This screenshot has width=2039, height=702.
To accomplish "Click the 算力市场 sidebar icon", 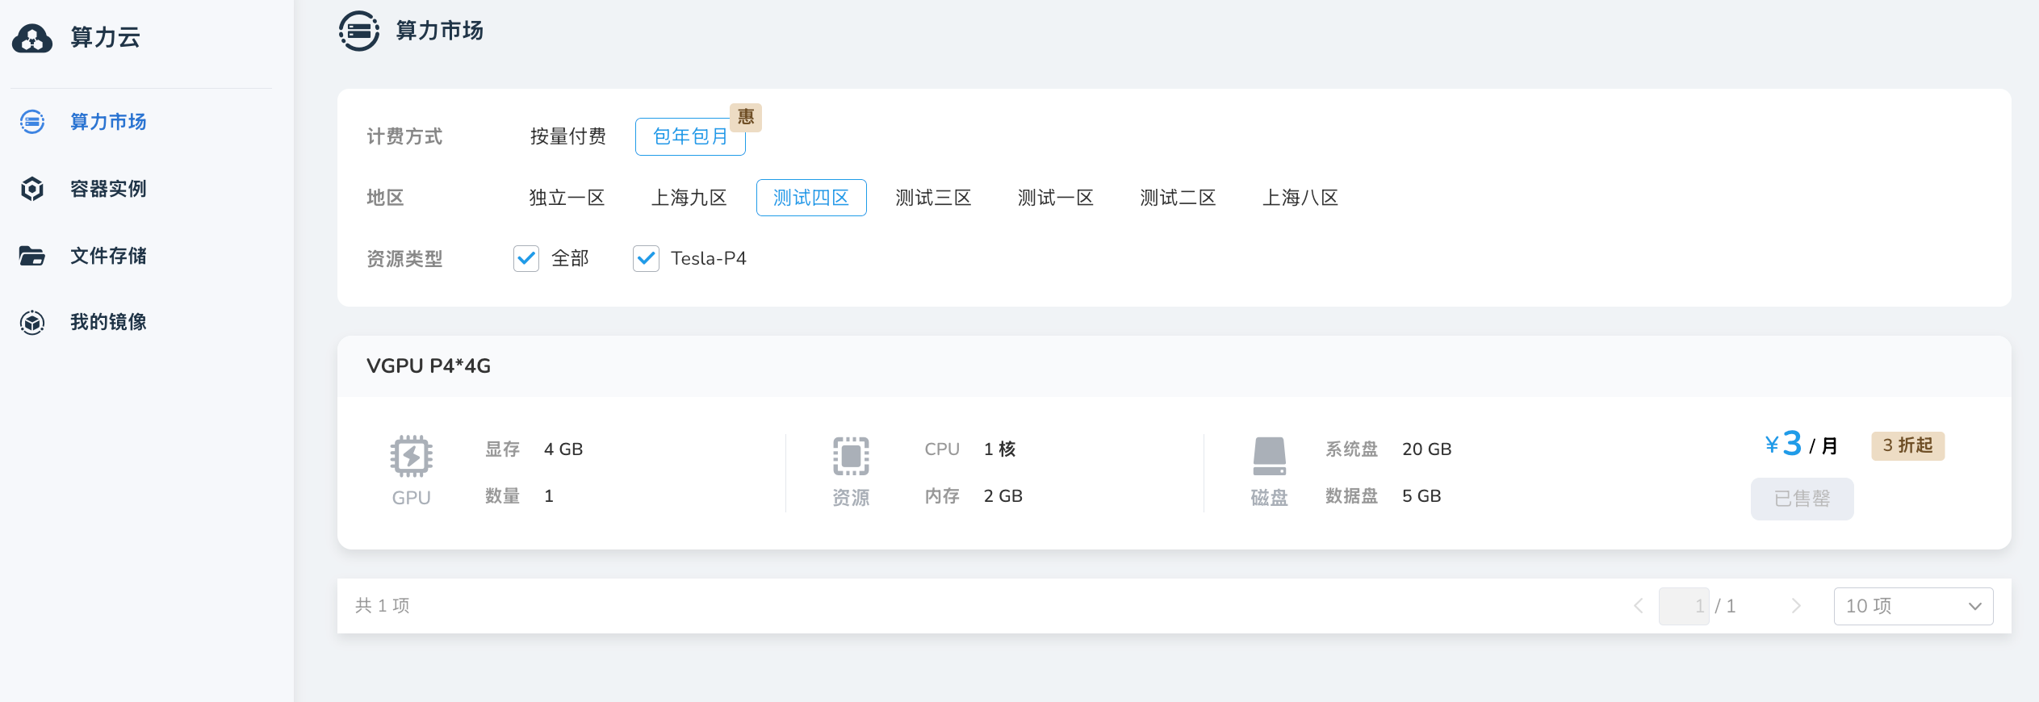I will [32, 122].
